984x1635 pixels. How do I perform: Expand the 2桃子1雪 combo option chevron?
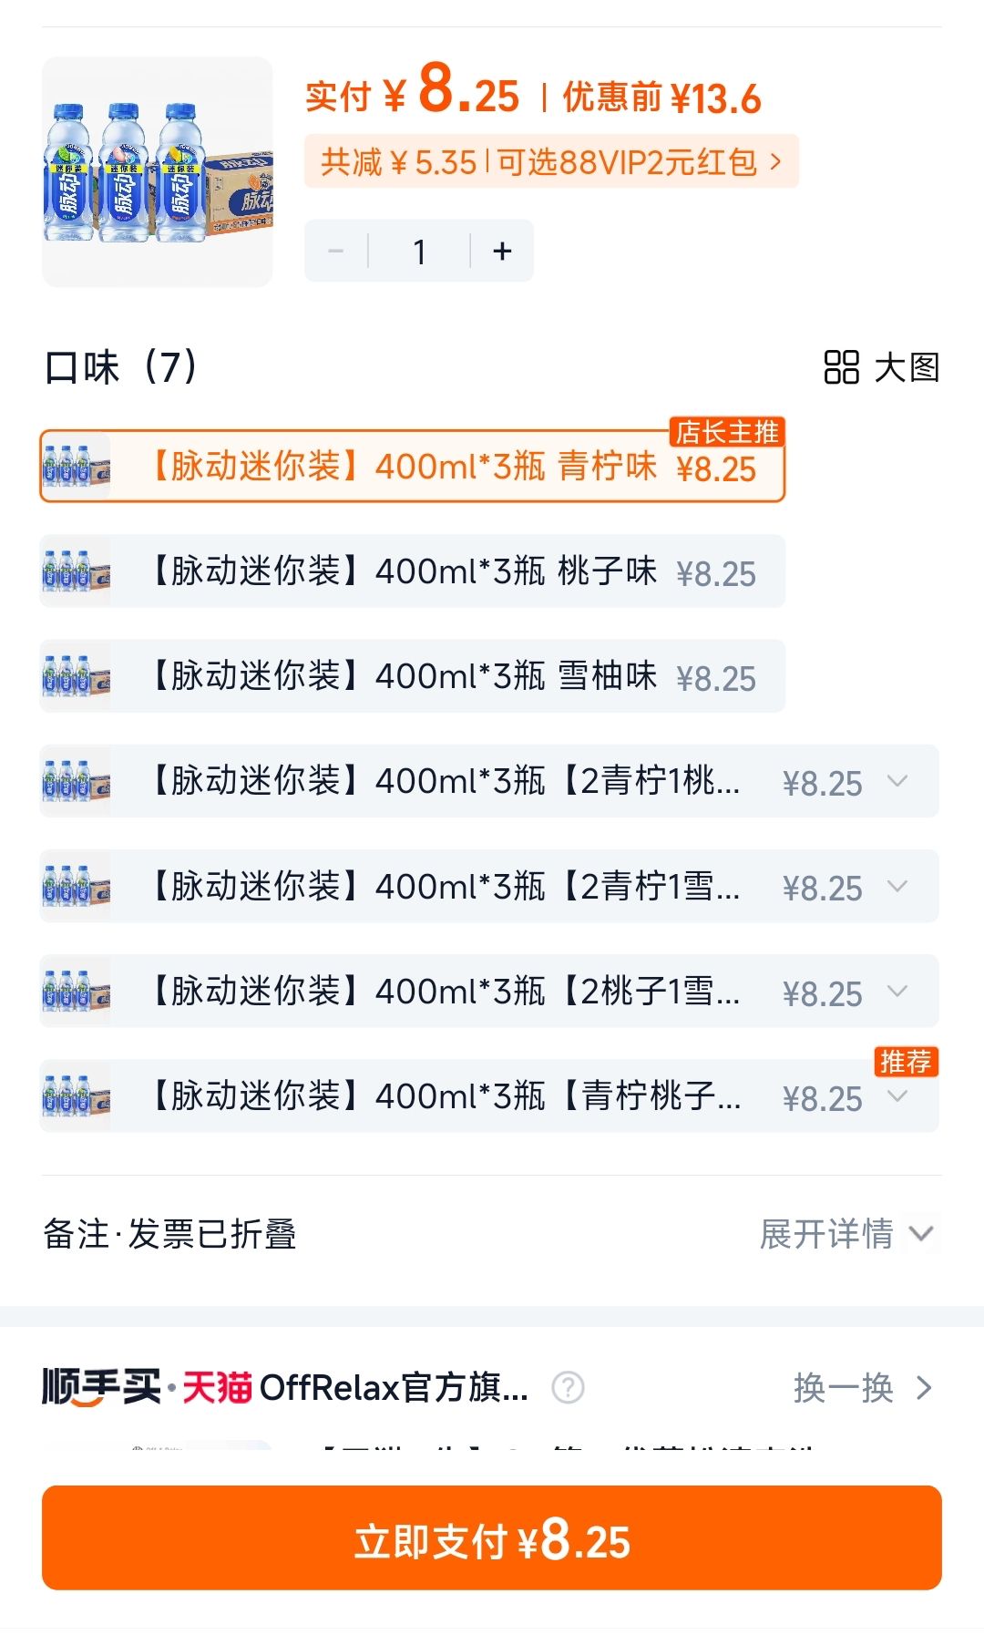coord(897,991)
